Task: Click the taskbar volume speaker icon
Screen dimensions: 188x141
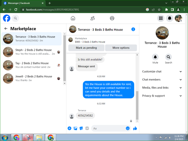Action: coord(170,138)
